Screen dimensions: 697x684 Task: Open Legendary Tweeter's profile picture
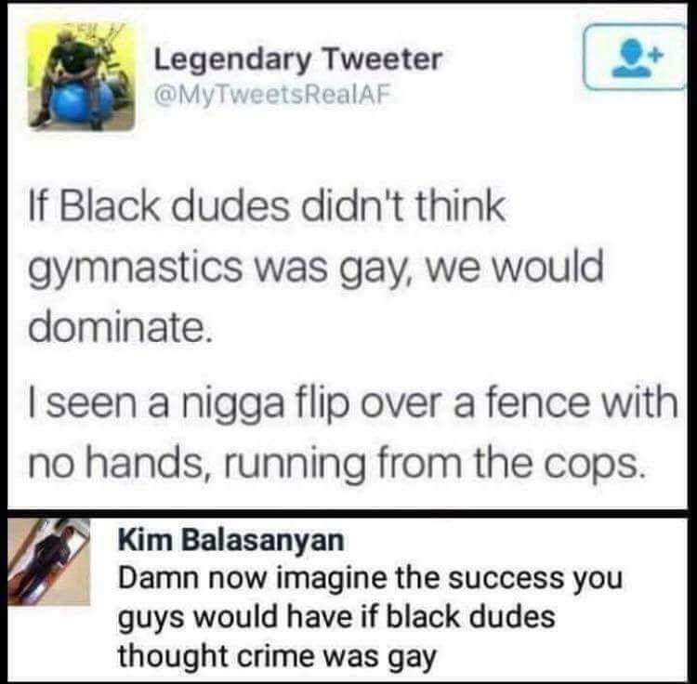point(82,76)
